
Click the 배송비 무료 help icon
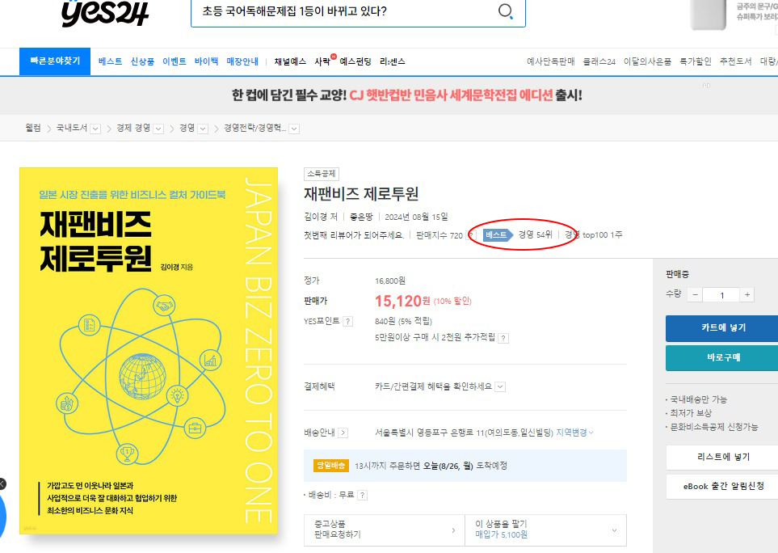(362, 495)
